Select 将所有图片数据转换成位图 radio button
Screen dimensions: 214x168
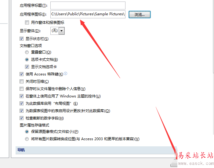pos(27,139)
